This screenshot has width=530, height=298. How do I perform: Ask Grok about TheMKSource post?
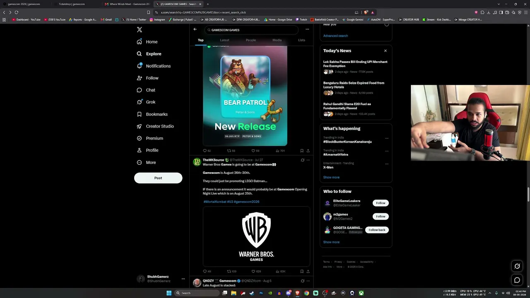coord(302,160)
